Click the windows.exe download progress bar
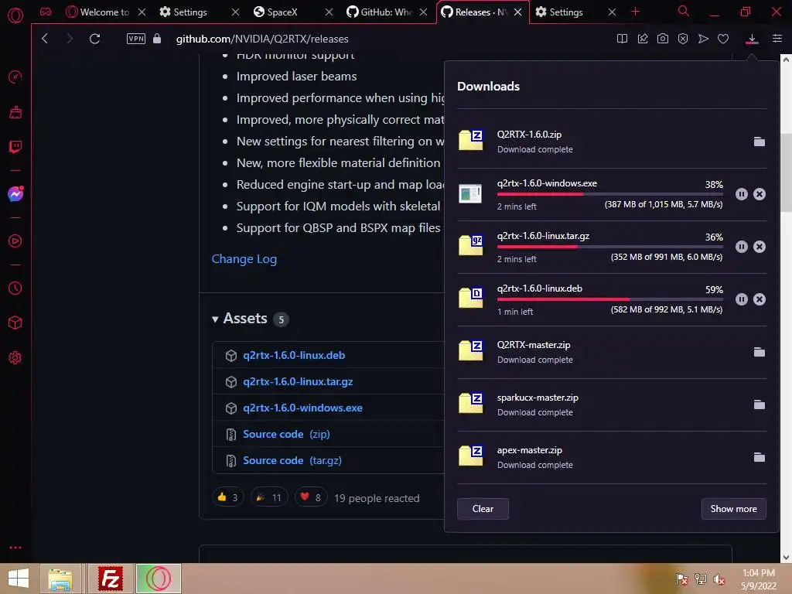 pos(609,194)
